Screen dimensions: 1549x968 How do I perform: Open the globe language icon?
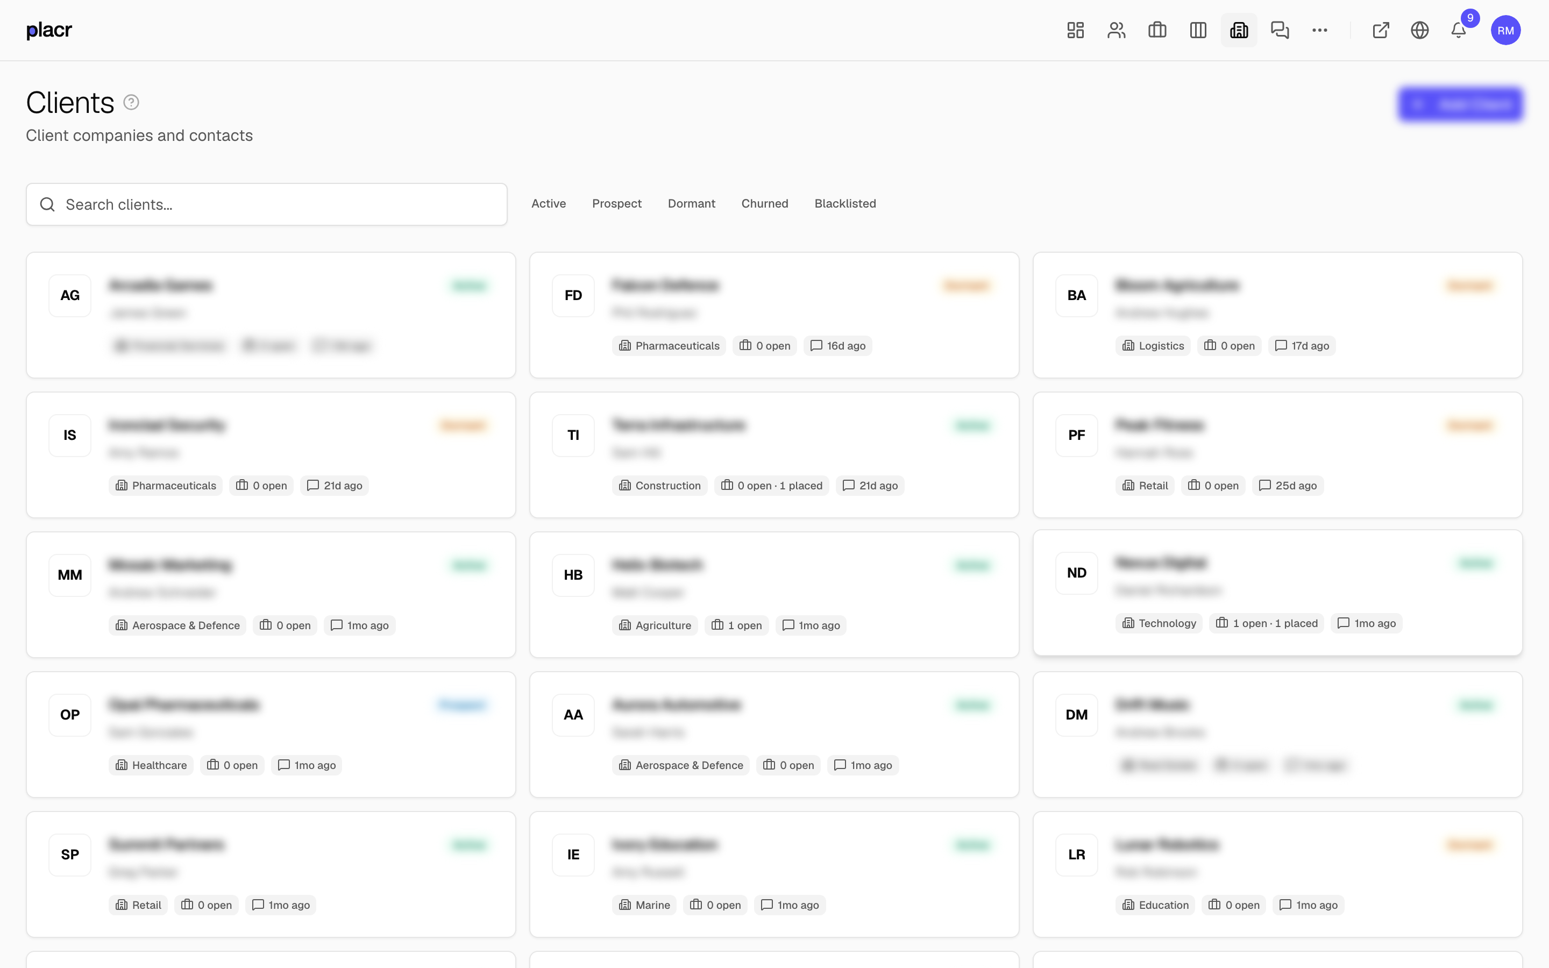click(x=1420, y=30)
